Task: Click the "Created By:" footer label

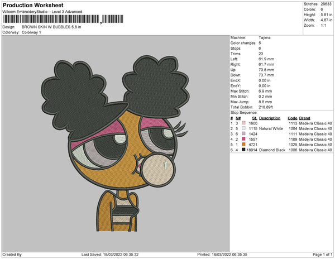Action: coord(12,255)
